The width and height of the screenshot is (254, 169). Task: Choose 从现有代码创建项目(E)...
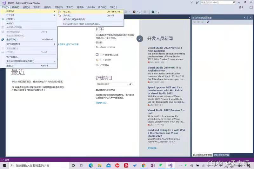(90, 19)
